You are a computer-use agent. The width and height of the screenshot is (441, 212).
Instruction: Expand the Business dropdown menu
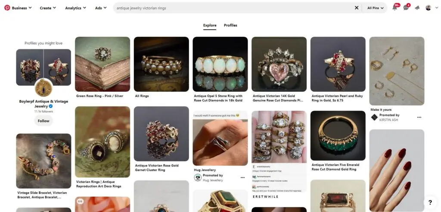pyautogui.click(x=22, y=8)
